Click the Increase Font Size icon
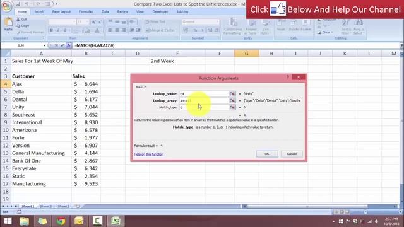The height and width of the screenshot is (227, 404). point(93,22)
